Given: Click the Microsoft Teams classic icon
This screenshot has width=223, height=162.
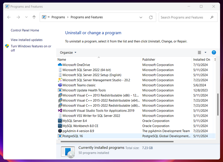Looking at the screenshot, I should (60, 85).
